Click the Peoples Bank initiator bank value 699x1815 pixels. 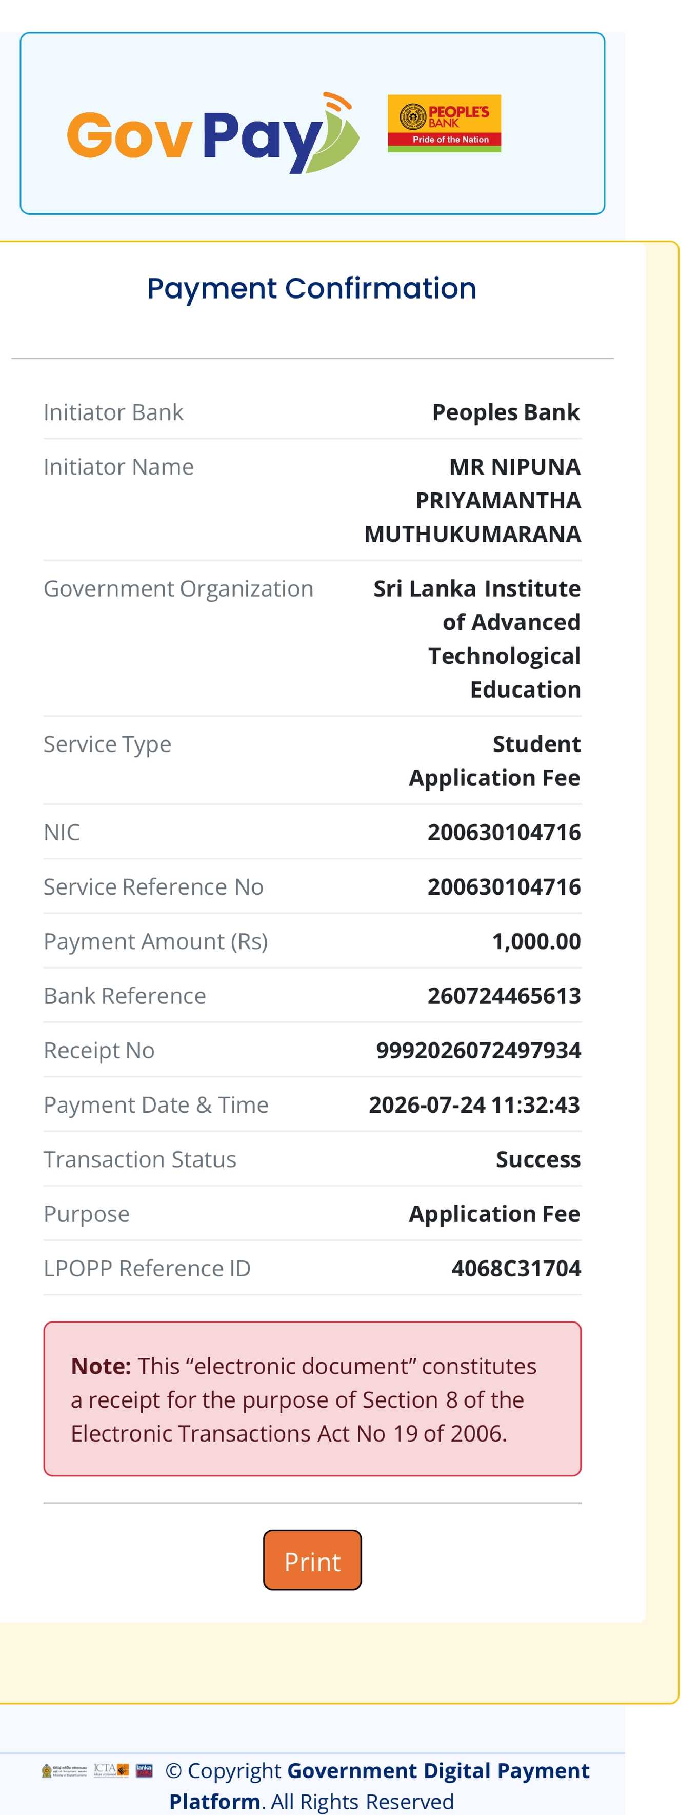[x=506, y=412]
